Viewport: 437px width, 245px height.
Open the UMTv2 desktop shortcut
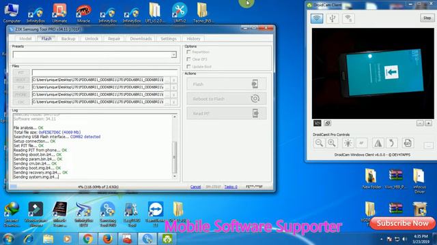coord(179,13)
